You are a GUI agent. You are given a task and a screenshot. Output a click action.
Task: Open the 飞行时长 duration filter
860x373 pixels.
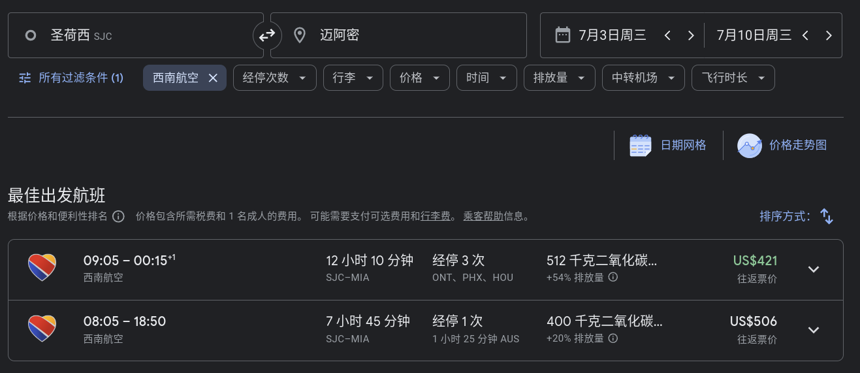[x=733, y=78]
